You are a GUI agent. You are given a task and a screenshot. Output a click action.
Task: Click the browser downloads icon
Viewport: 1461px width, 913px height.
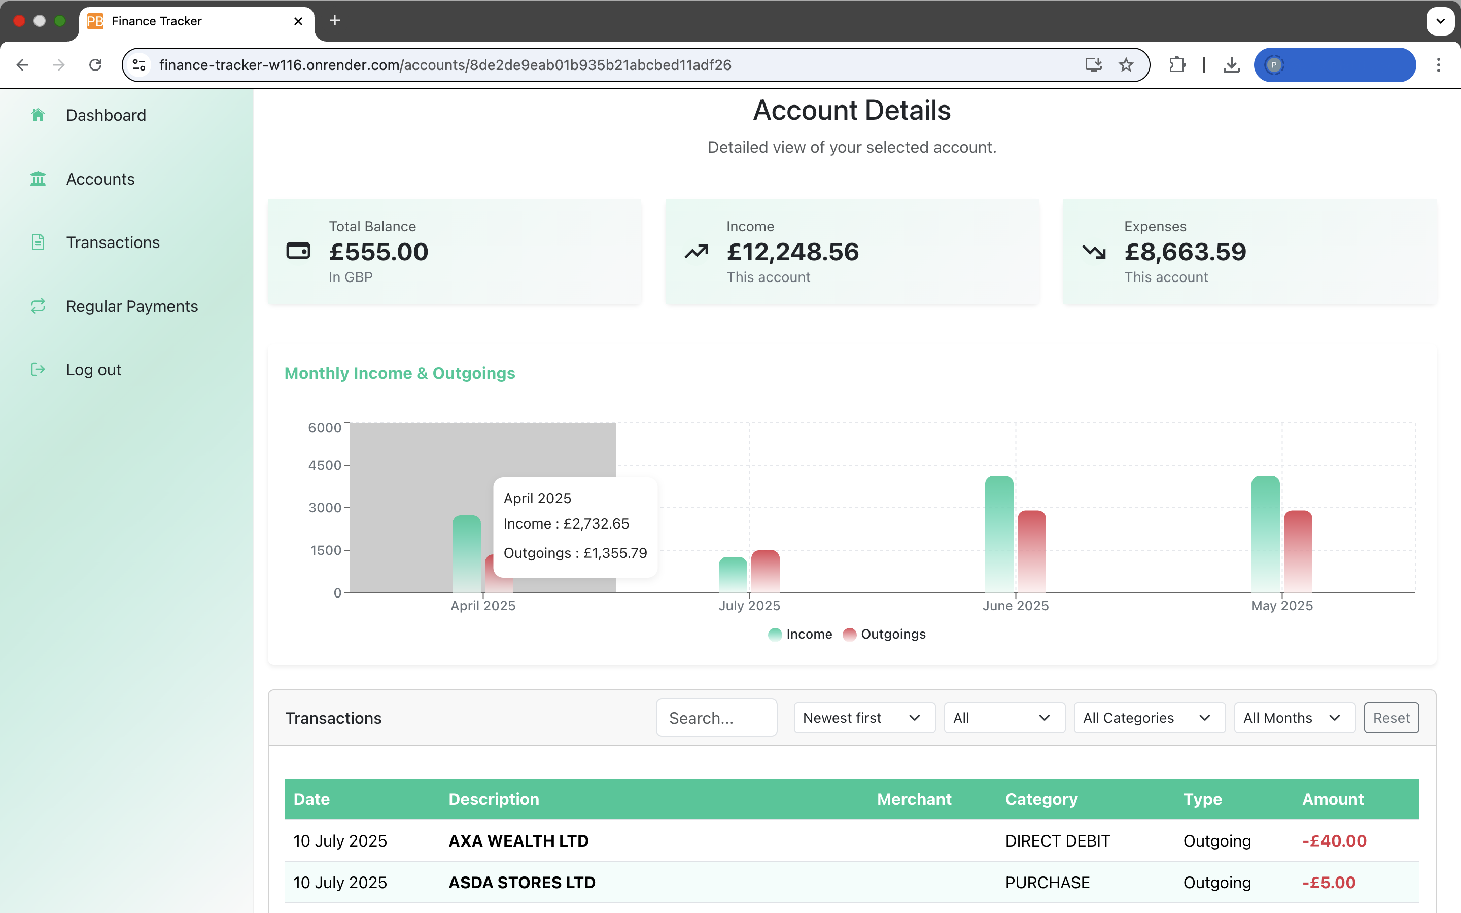[x=1231, y=64]
